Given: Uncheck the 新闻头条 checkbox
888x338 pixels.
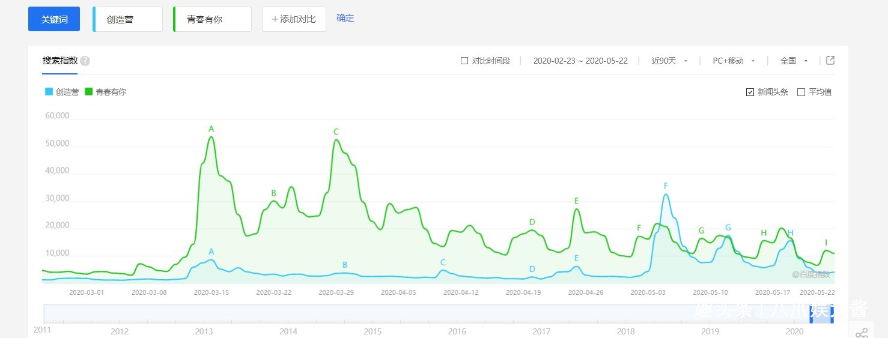Looking at the screenshot, I should [x=750, y=92].
